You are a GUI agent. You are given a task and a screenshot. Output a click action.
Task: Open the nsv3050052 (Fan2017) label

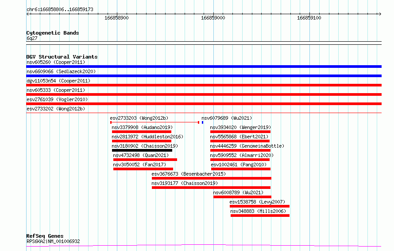pos(139,165)
